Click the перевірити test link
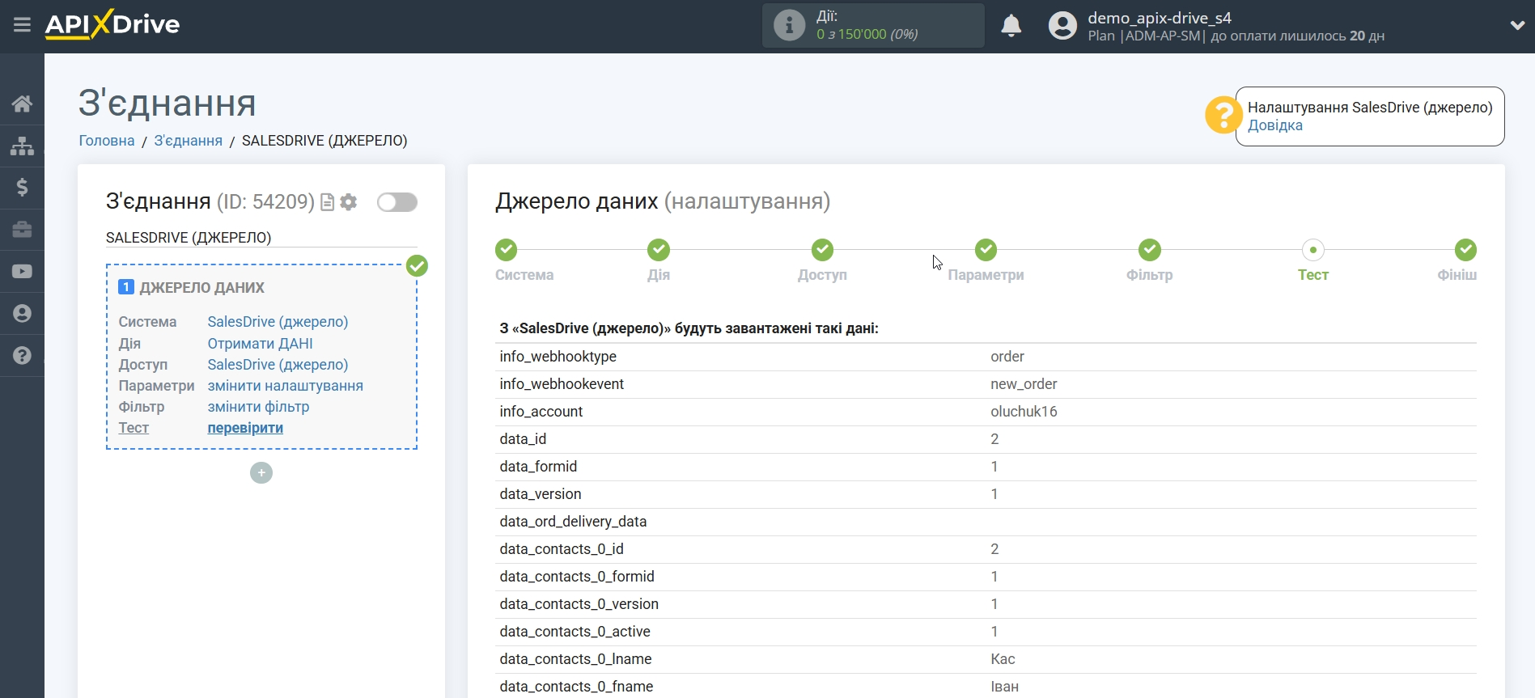Image resolution: width=1535 pixels, height=698 pixels. coord(245,428)
